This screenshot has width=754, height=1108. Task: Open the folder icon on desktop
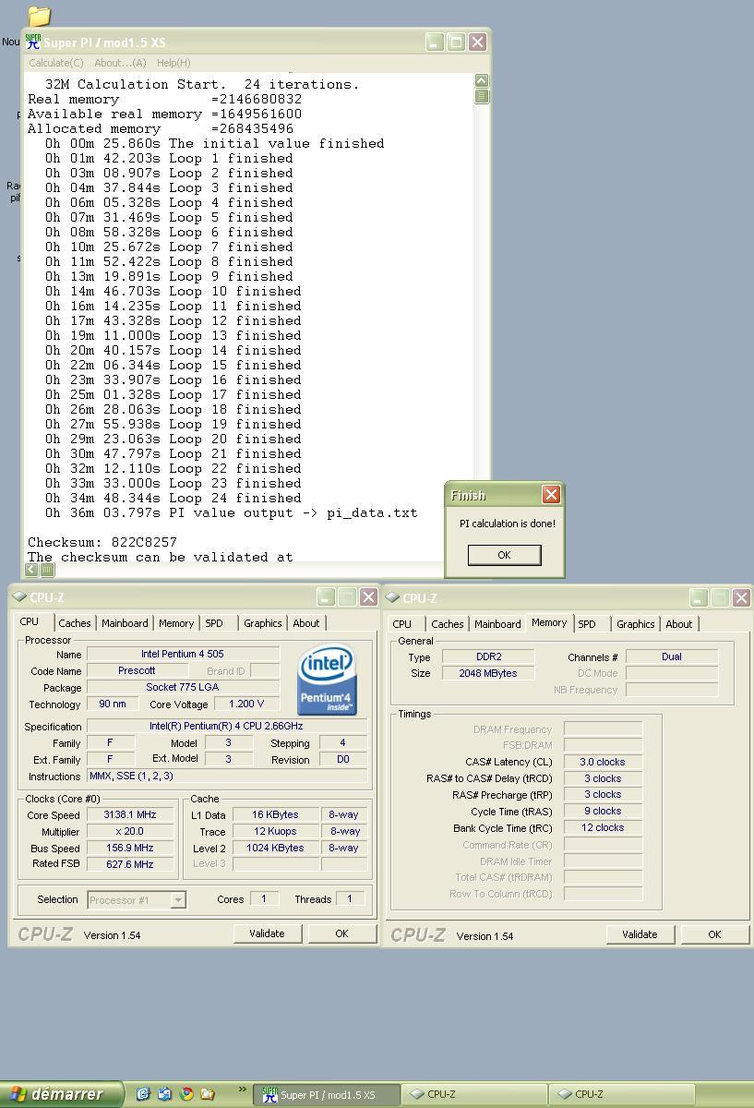[x=39, y=16]
